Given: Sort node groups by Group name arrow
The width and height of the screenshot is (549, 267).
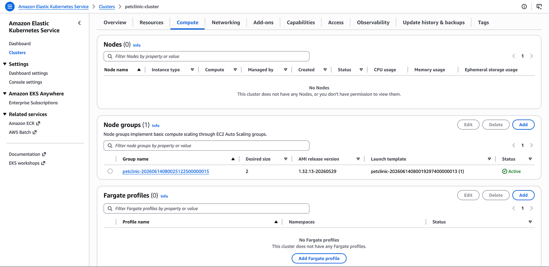Looking at the screenshot, I should point(233,159).
